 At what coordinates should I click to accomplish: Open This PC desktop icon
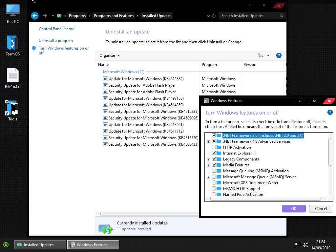pyautogui.click(x=13, y=14)
